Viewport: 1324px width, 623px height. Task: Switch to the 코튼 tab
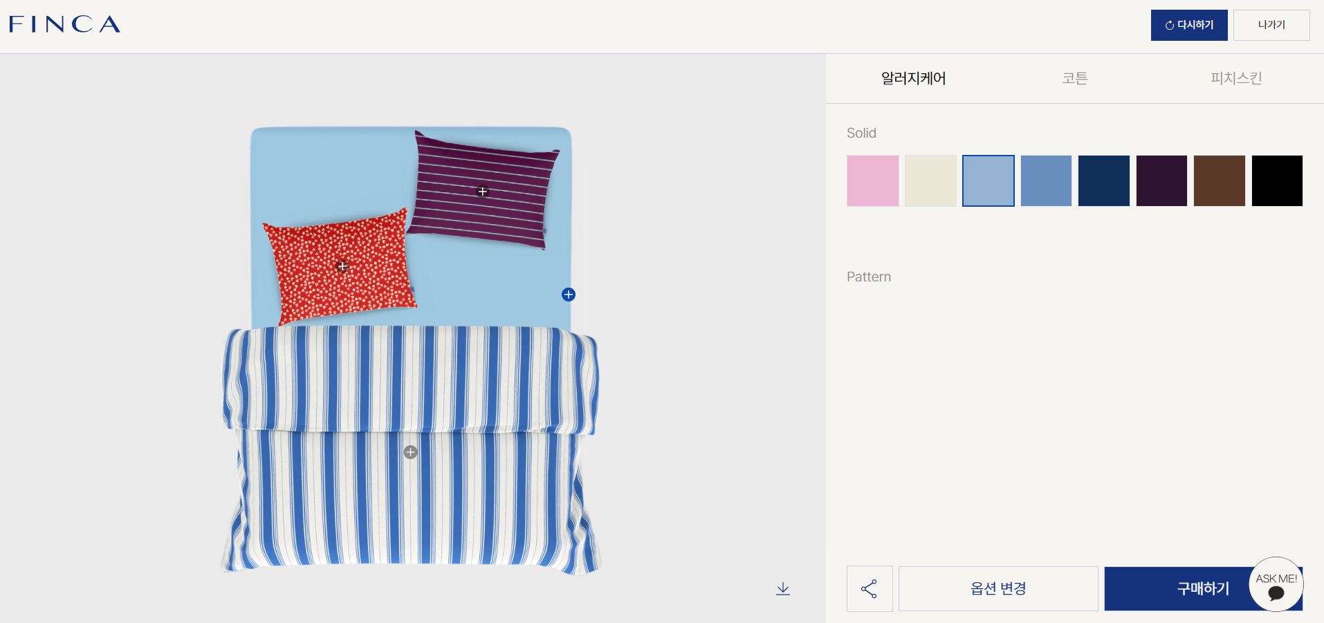click(x=1074, y=78)
